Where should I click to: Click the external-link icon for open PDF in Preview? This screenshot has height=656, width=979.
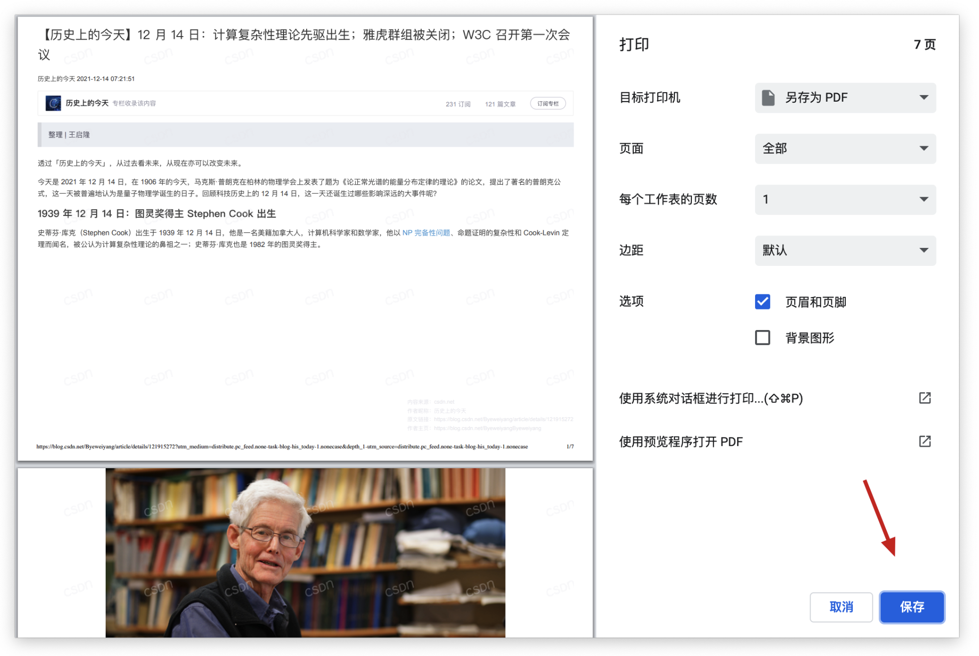pyautogui.click(x=924, y=441)
